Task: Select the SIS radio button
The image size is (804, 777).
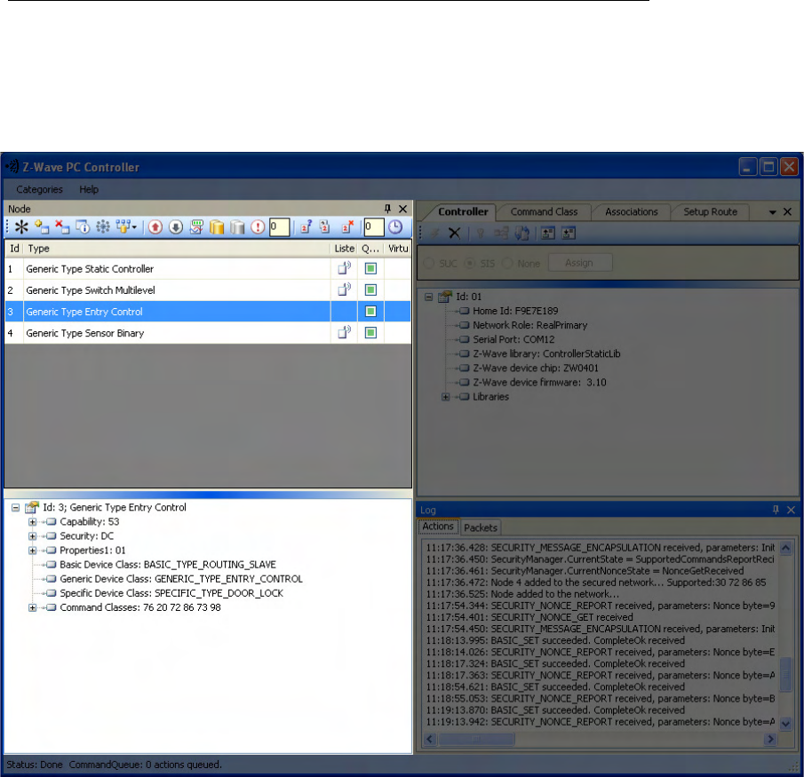Action: click(470, 263)
